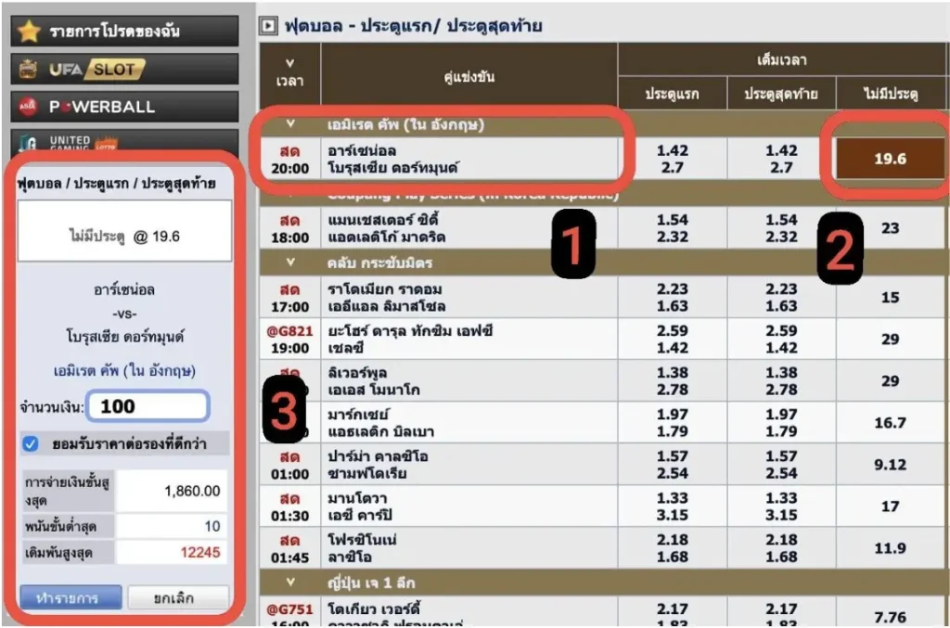Select first-goal odds 1.42 for อาร์เซน่อล
The width and height of the screenshot is (950, 628).
point(673,150)
